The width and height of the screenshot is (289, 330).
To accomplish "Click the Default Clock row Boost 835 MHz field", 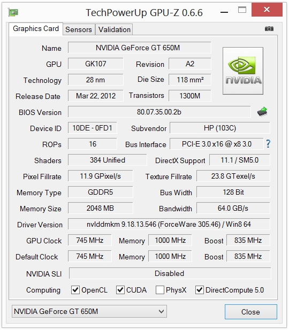I will click(248, 256).
